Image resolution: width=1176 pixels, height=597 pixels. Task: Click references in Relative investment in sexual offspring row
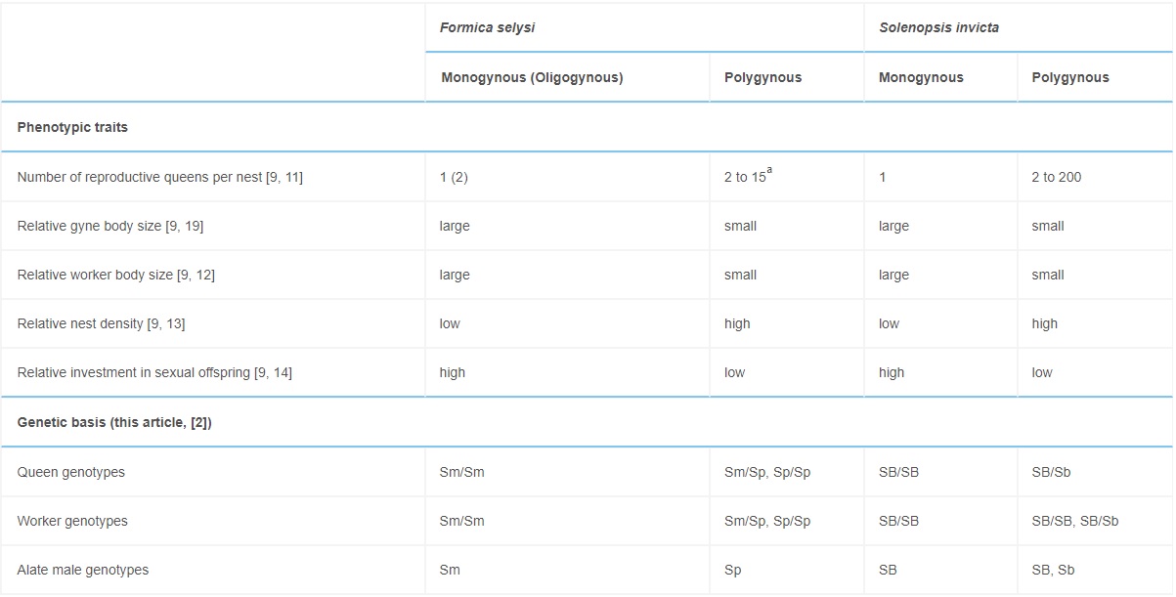[x=273, y=372]
